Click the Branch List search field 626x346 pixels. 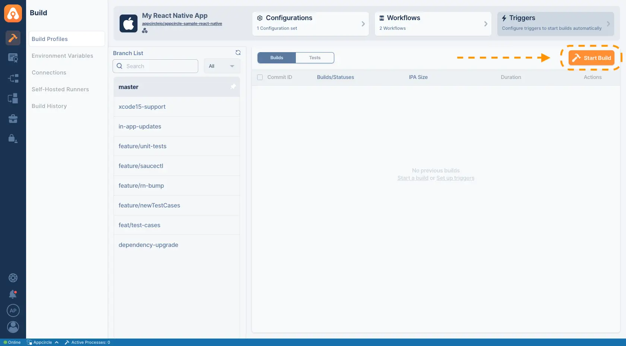point(155,66)
